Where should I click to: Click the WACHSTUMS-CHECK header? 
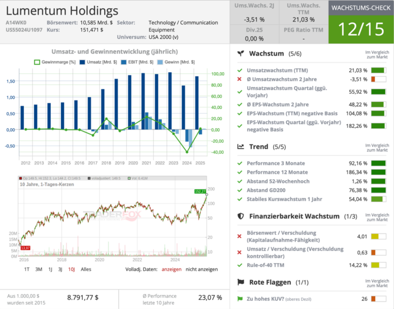pyautogui.click(x=361, y=8)
